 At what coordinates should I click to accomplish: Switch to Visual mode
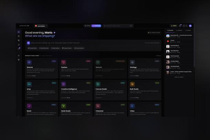tap(87, 26)
